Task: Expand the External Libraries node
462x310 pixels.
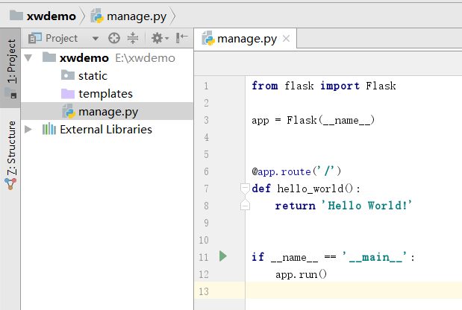Action: click(29, 129)
